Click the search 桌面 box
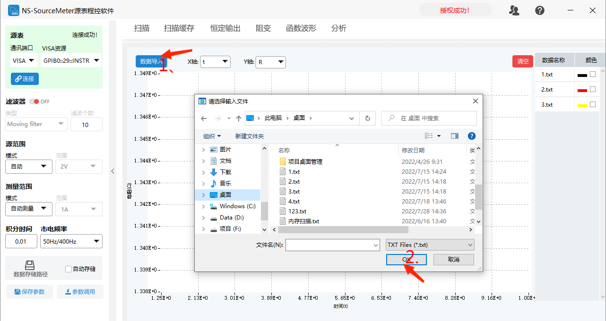The width and height of the screenshot is (606, 321). coord(429,118)
